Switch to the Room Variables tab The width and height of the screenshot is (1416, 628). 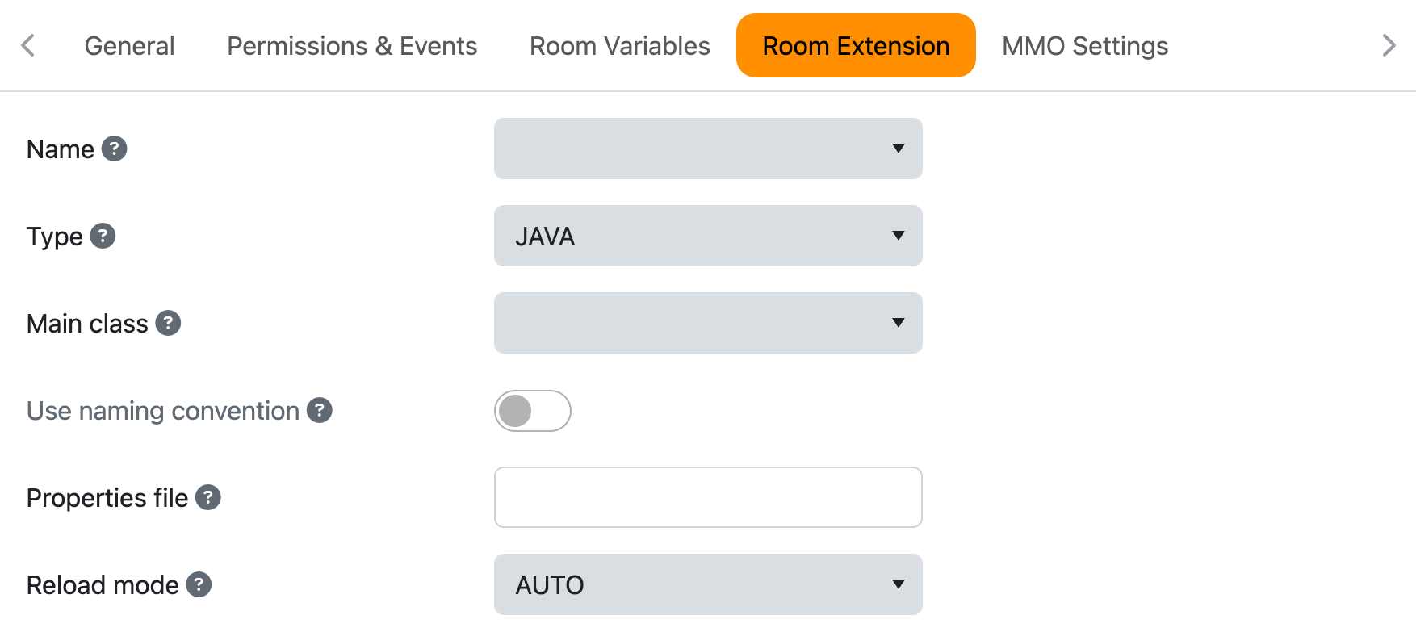click(618, 45)
